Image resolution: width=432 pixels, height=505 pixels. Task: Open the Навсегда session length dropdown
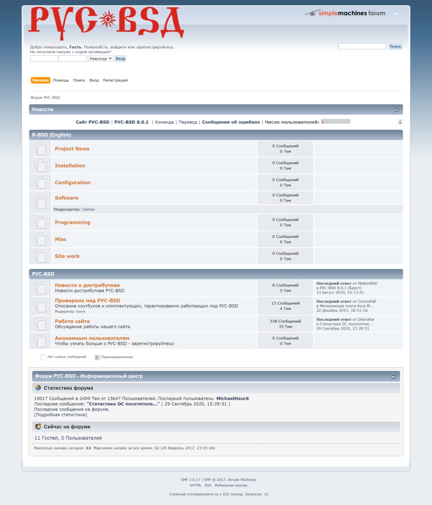point(101,58)
